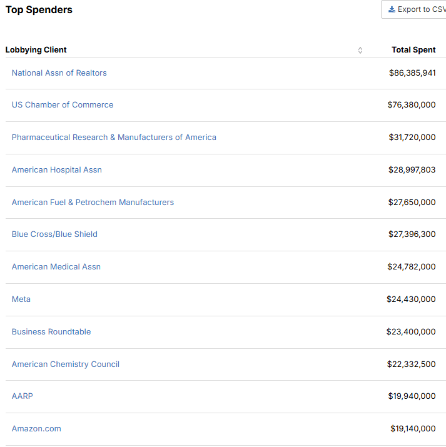Viewport: 446px width, 447px height.
Task: Click the Blue Cross/Blue Shield link
Action: 54,234
